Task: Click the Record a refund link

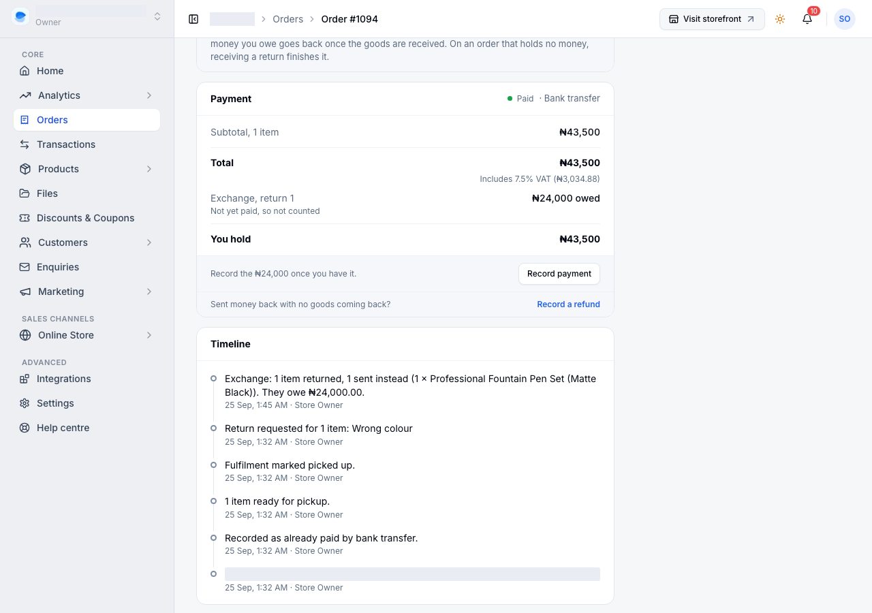Action: [x=568, y=304]
